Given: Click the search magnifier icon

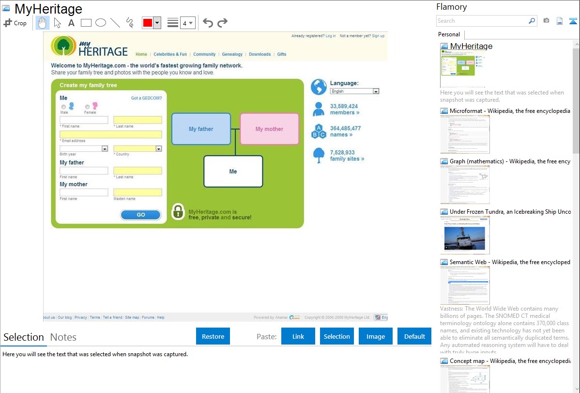Looking at the screenshot, I should (532, 21).
